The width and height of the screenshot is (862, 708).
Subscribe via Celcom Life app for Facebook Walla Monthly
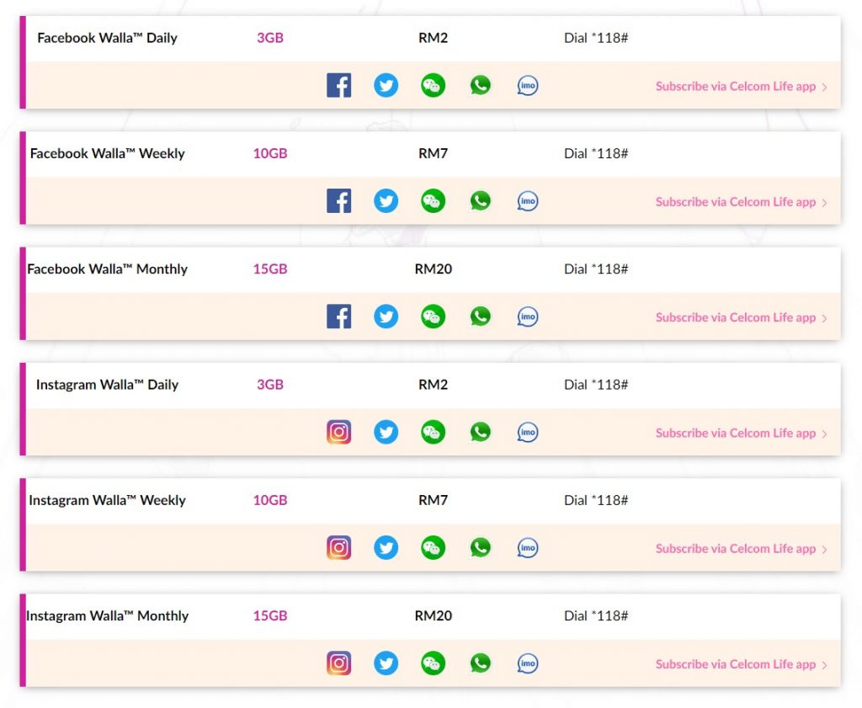(x=741, y=317)
